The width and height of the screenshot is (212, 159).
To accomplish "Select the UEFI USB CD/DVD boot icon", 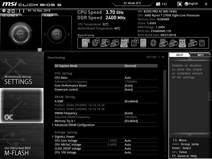I will pos(115,43).
